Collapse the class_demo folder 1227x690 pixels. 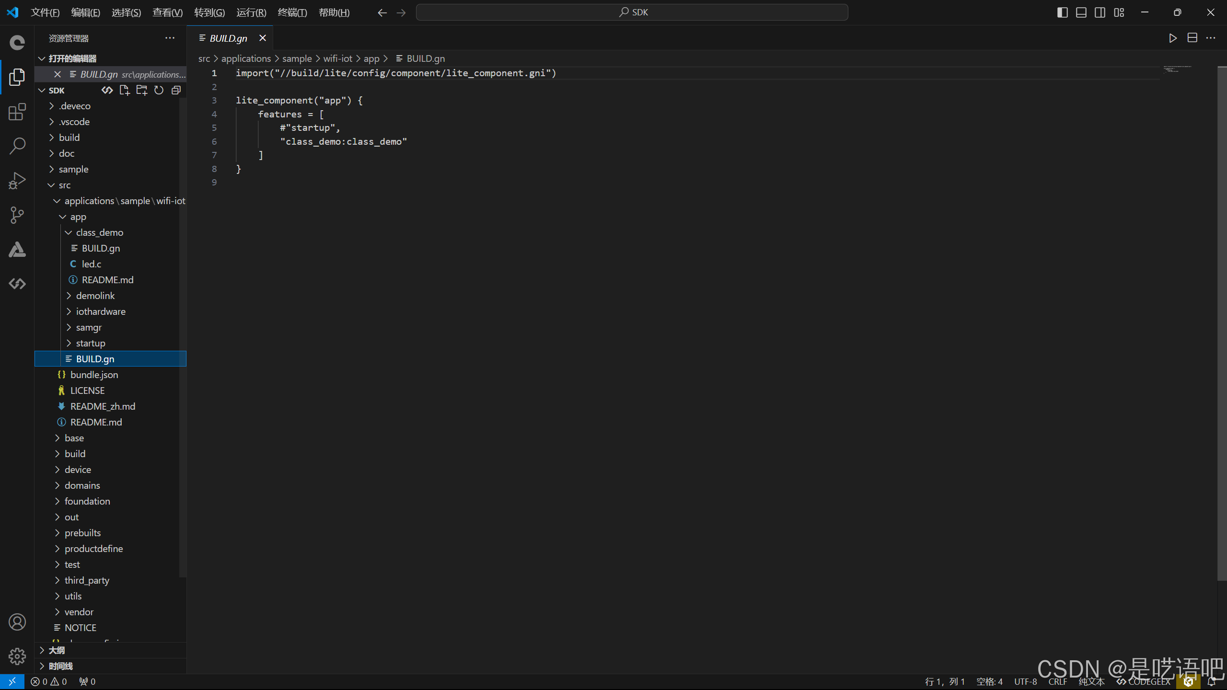(x=99, y=232)
